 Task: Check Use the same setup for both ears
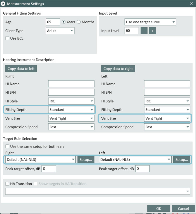point(7,146)
